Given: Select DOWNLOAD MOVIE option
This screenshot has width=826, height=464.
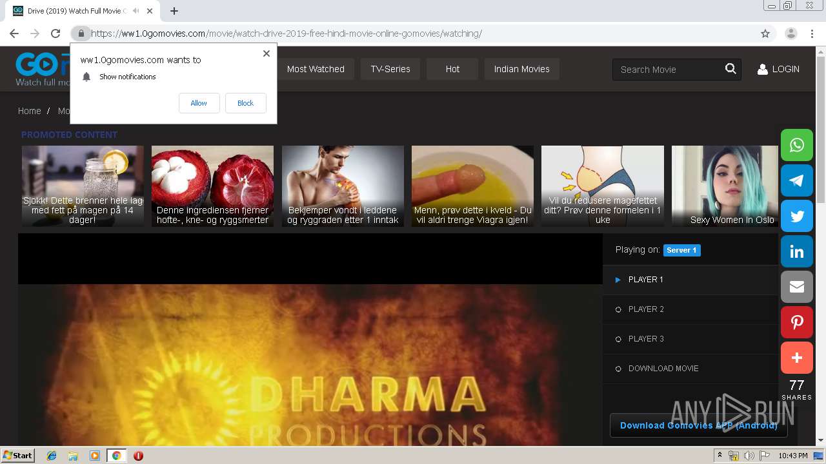Looking at the screenshot, I should 690,369.
